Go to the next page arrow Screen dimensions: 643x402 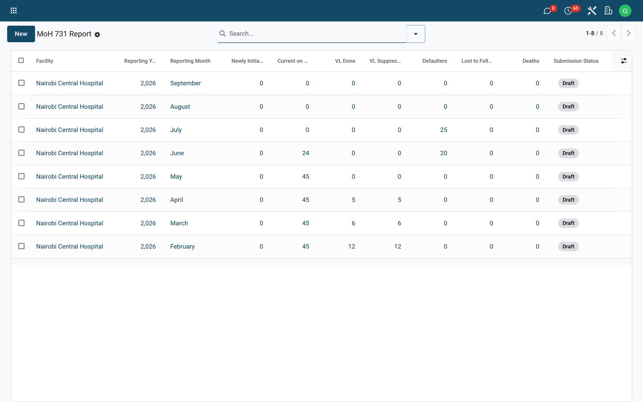629,33
